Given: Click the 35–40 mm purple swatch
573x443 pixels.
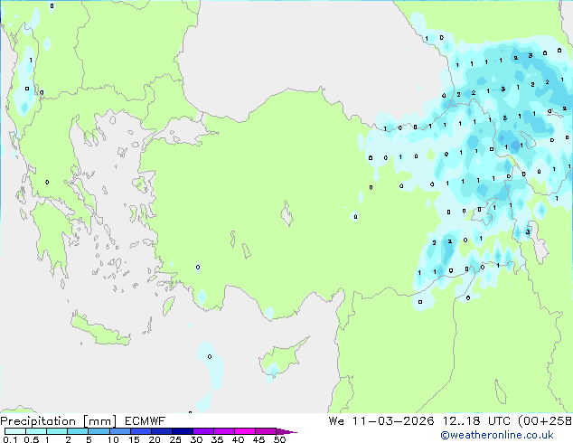Looking at the screenshot, I should (x=224, y=431).
